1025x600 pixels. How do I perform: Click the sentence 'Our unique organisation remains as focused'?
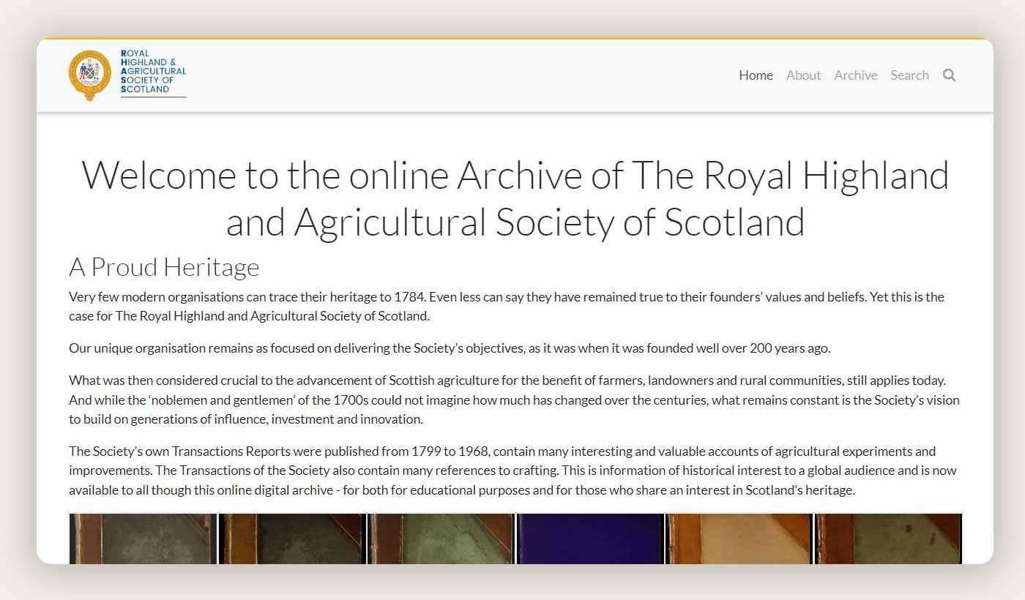click(x=450, y=348)
